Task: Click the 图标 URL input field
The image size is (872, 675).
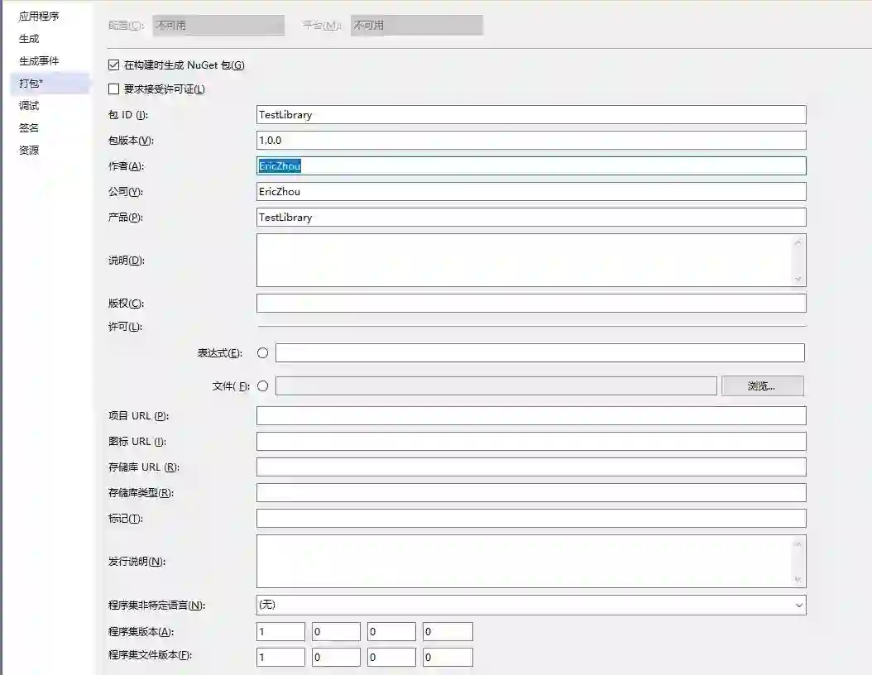Action: click(531, 441)
